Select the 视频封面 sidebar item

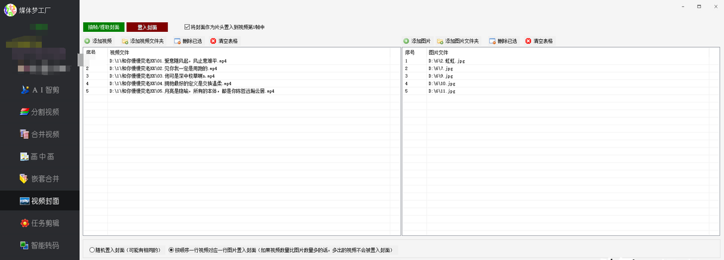pyautogui.click(x=40, y=201)
